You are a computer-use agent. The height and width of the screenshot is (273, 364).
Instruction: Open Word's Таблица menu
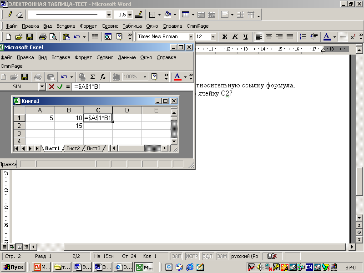tap(132, 26)
